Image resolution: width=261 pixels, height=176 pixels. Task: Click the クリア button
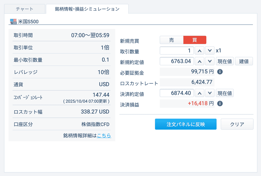coord(237,124)
